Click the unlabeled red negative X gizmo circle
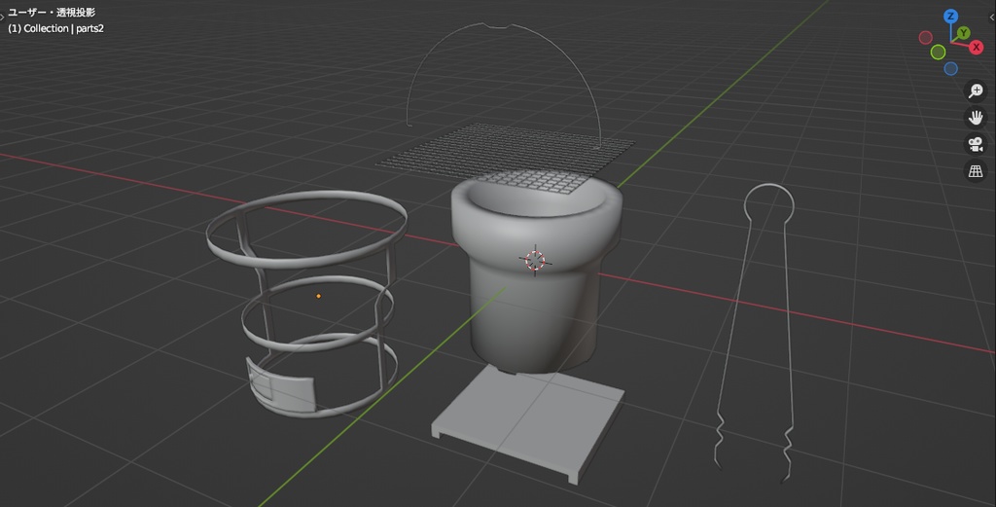Viewport: 996px width, 507px height. pyautogui.click(x=926, y=38)
